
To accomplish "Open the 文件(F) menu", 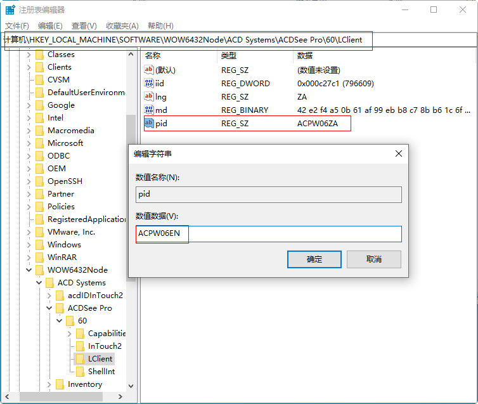I will point(17,26).
